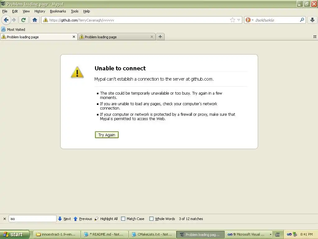The height and width of the screenshot is (239, 318).
Task: Bookmark this page with the star icon
Action: tap(232, 20)
